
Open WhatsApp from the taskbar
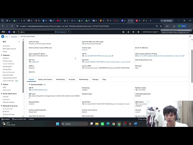pyautogui.click(x=103, y=124)
